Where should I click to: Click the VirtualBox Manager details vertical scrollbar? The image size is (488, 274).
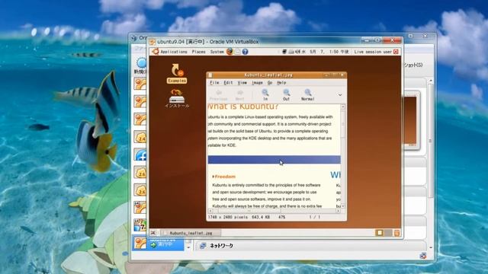(x=431, y=140)
